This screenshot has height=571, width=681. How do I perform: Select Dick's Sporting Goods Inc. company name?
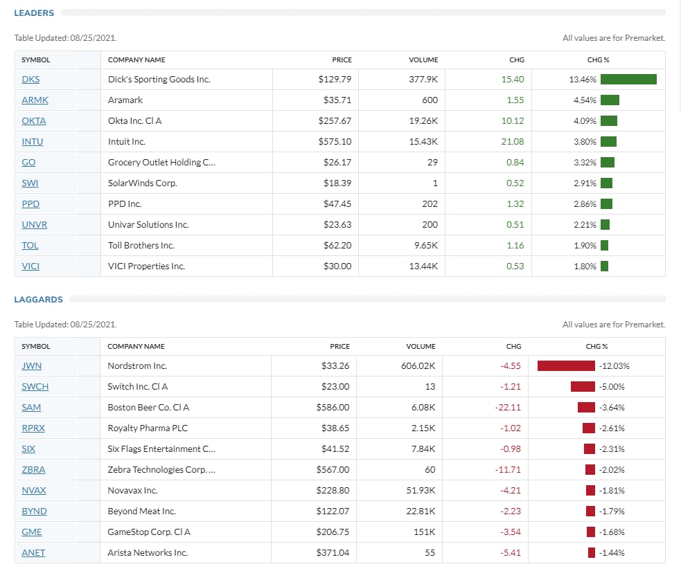[159, 80]
